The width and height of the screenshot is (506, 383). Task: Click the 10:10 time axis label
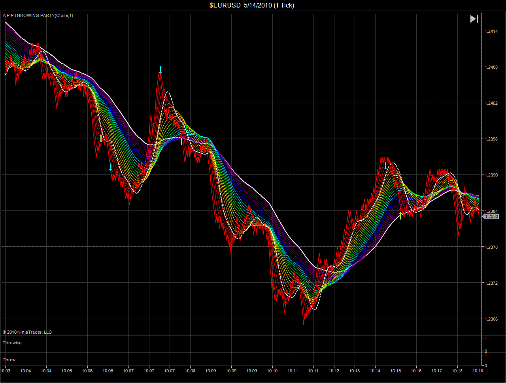point(272,371)
